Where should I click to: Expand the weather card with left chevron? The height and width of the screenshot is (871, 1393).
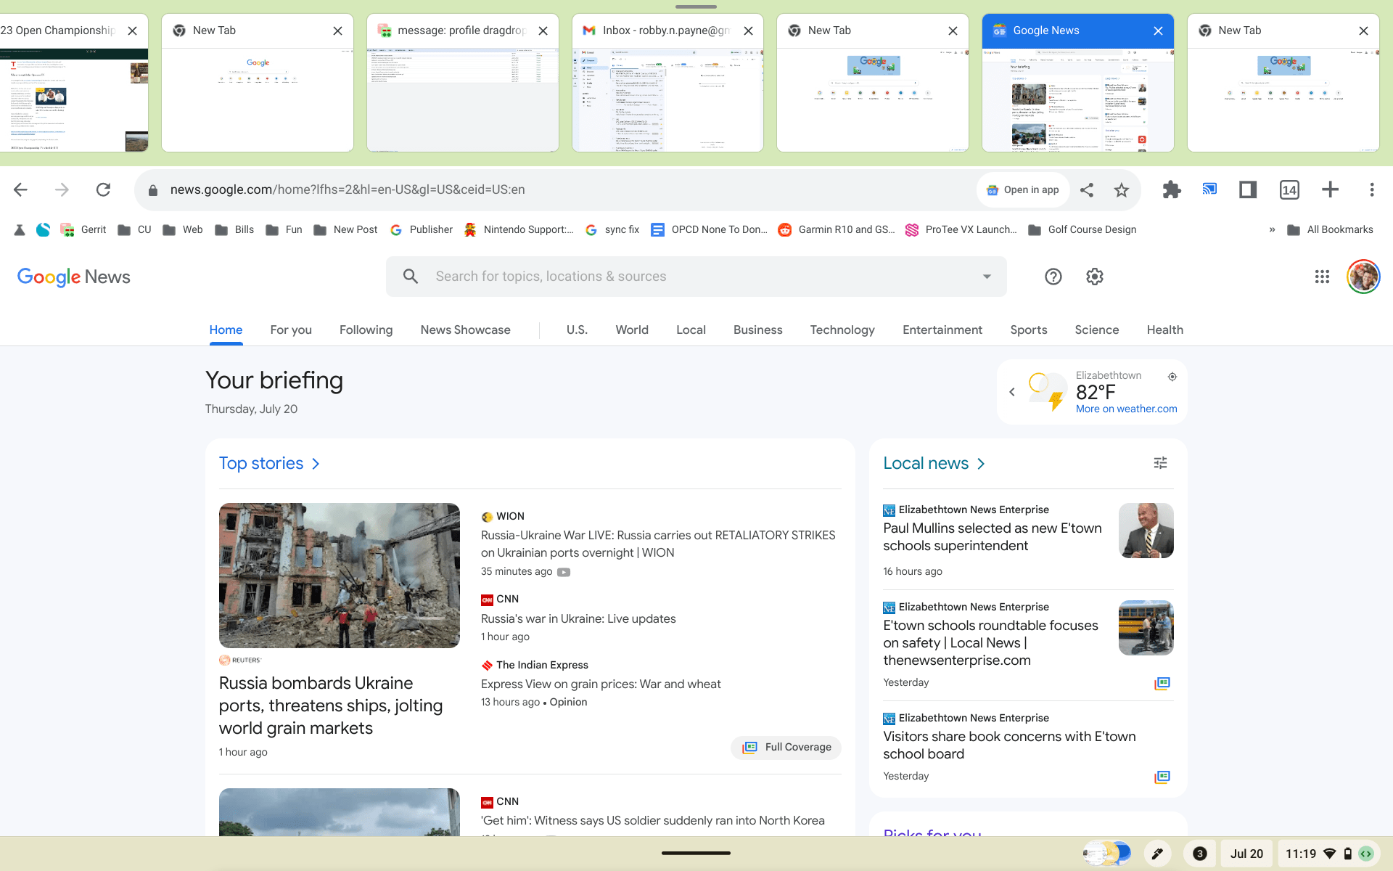1012,392
